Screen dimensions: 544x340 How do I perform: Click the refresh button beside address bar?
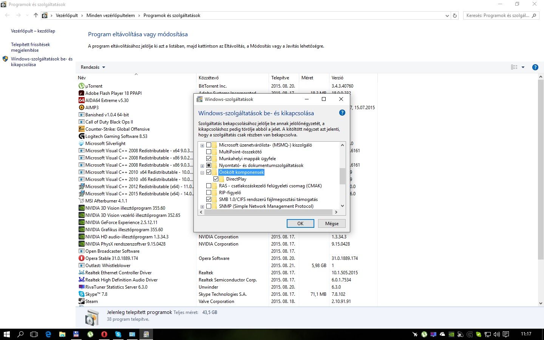[x=455, y=15]
